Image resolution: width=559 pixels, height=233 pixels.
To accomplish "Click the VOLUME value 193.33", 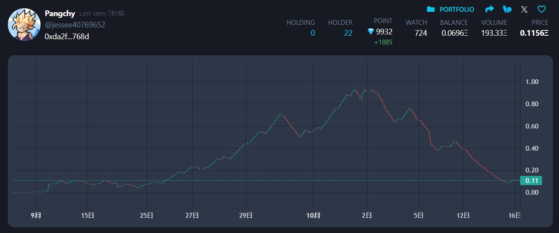I will click(494, 33).
